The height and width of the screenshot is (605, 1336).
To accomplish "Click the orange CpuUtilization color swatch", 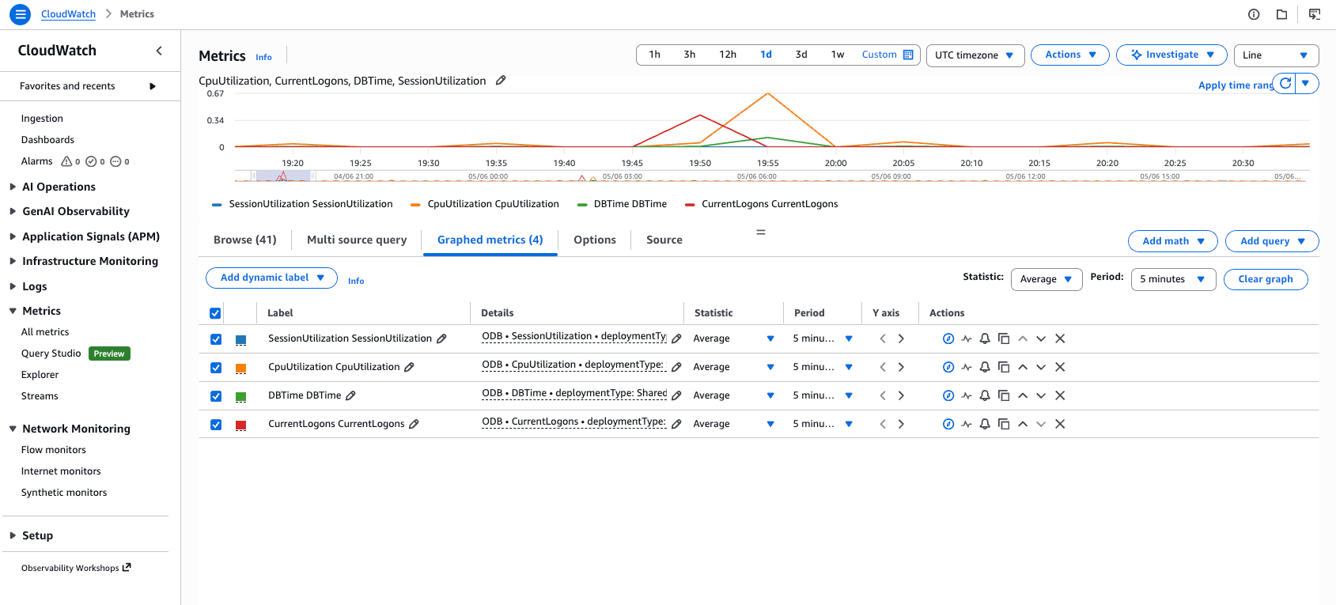I will click(x=241, y=368).
